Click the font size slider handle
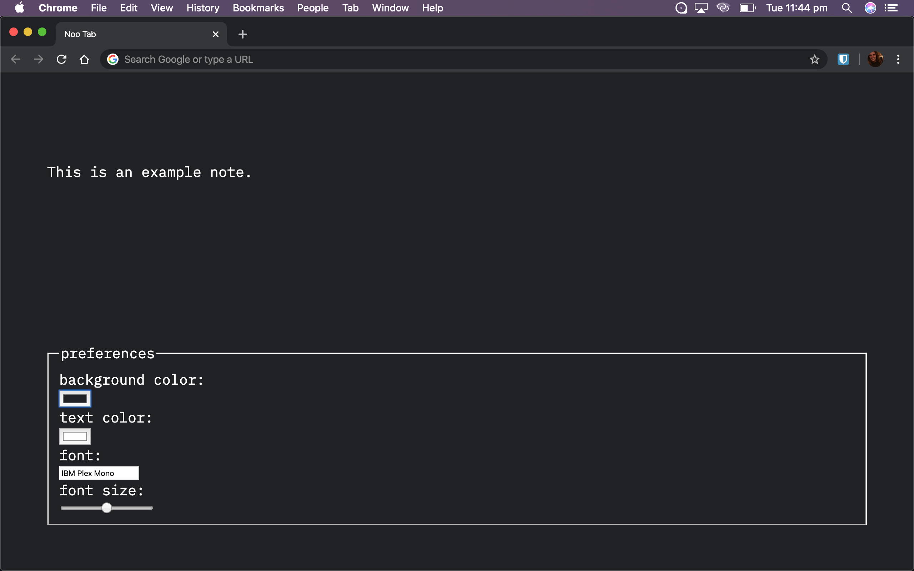The image size is (914, 571). tap(107, 508)
